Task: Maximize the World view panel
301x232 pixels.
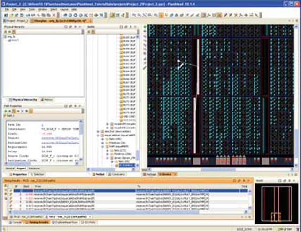Action: tap(280, 181)
